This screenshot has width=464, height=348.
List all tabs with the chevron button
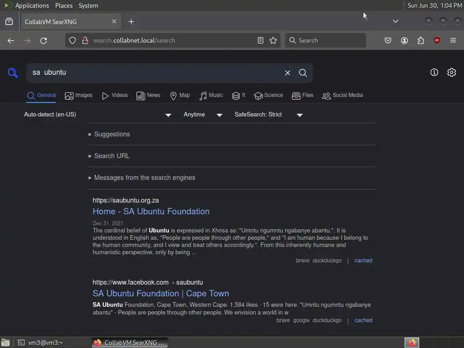click(395, 21)
